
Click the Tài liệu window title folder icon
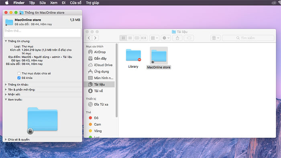(174, 32)
